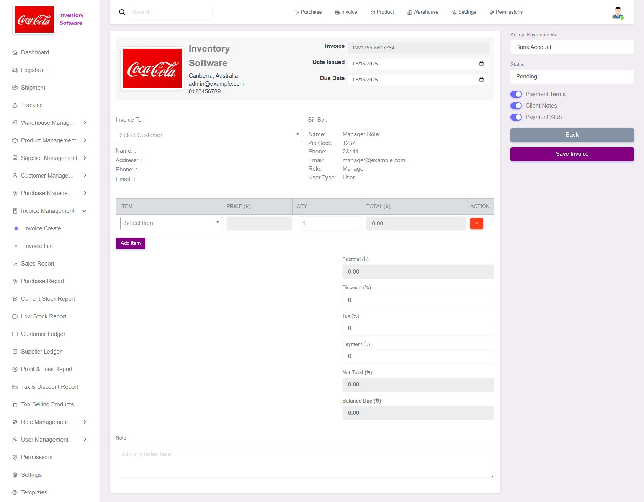Click into the Discount (%) field

click(x=418, y=300)
